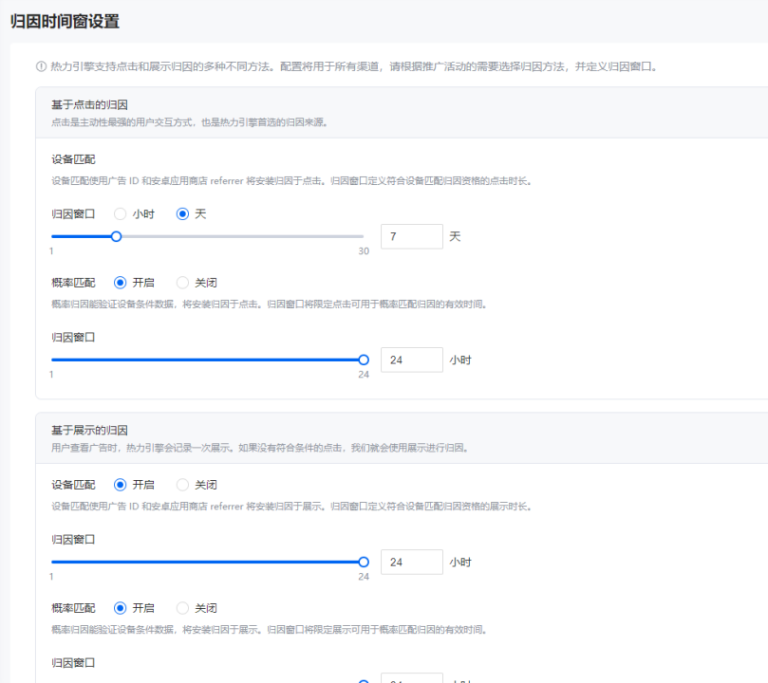Image resolution: width=768 pixels, height=683 pixels.
Task: Click the input field showing 7 天
Action: click(x=411, y=236)
